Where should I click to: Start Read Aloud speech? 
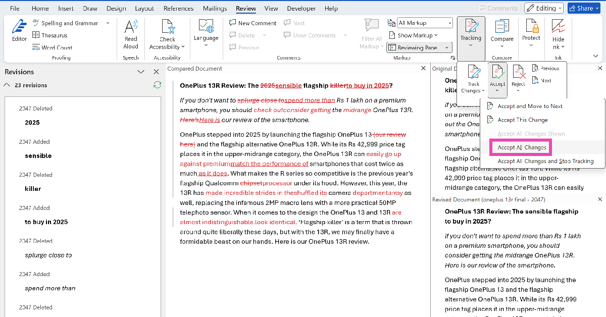pyautogui.click(x=131, y=34)
